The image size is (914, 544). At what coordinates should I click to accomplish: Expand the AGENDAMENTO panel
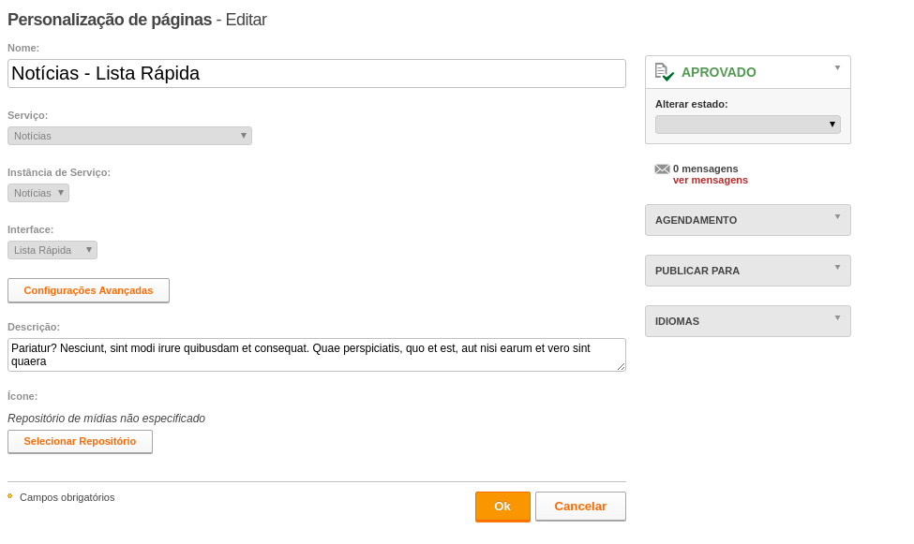747,220
